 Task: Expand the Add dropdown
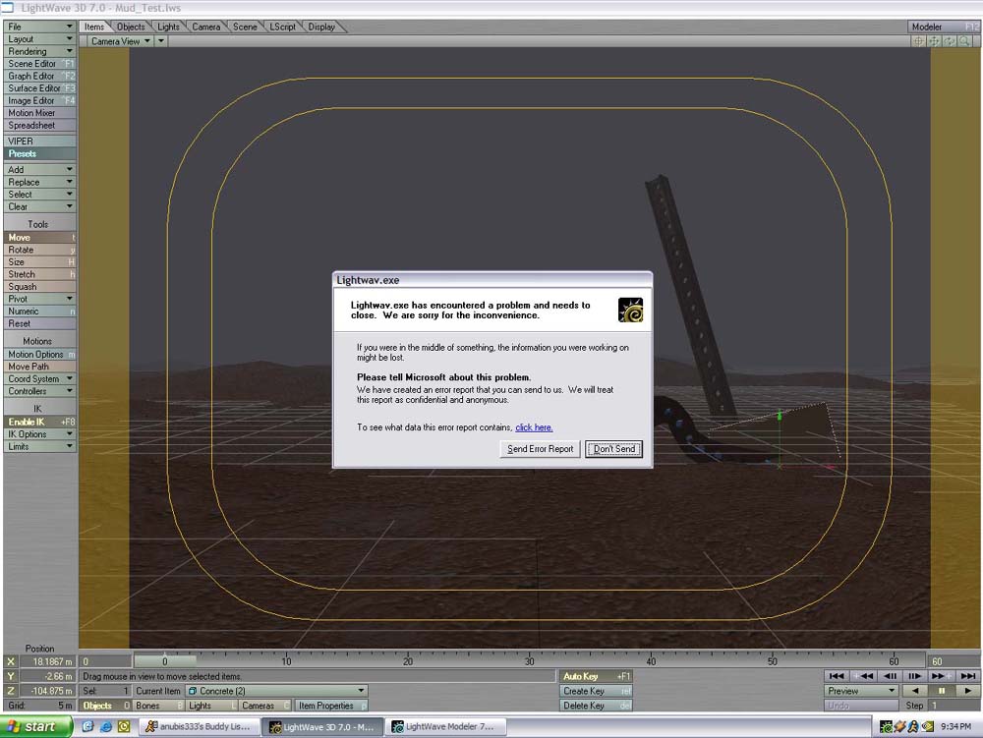[39, 170]
